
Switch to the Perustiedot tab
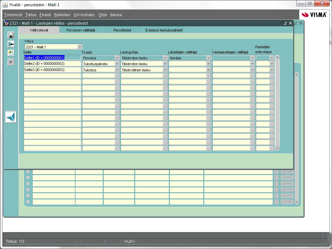tap(122, 30)
